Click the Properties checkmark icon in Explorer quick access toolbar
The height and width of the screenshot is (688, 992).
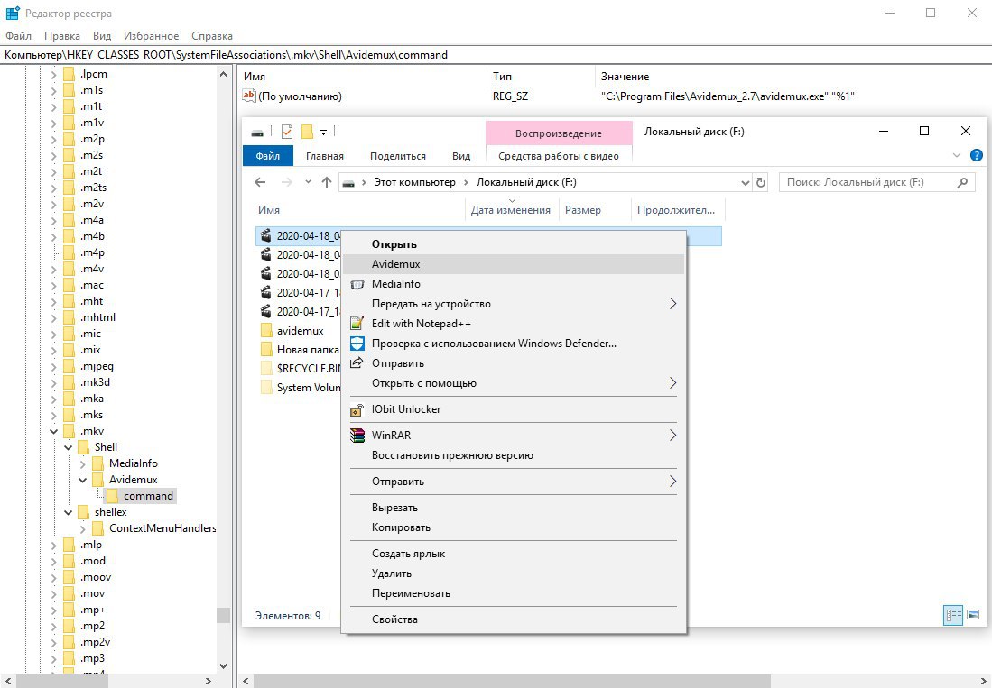[287, 132]
